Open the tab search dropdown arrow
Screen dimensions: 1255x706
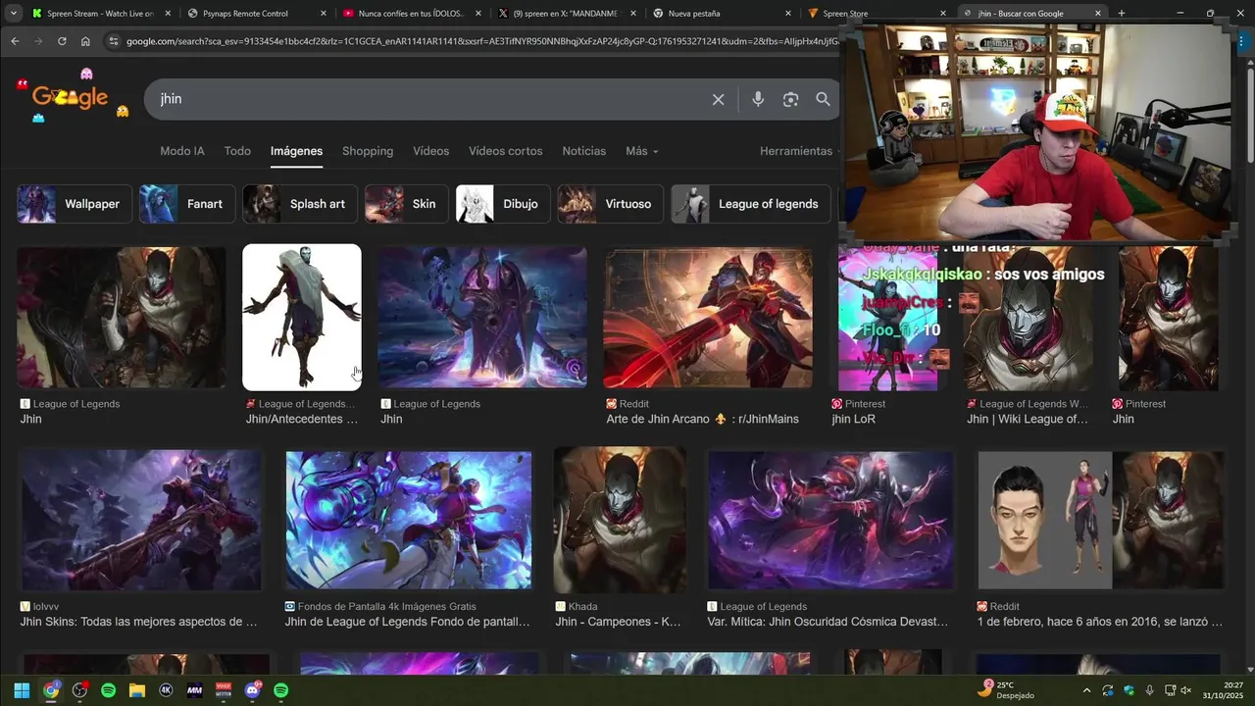pyautogui.click(x=13, y=13)
